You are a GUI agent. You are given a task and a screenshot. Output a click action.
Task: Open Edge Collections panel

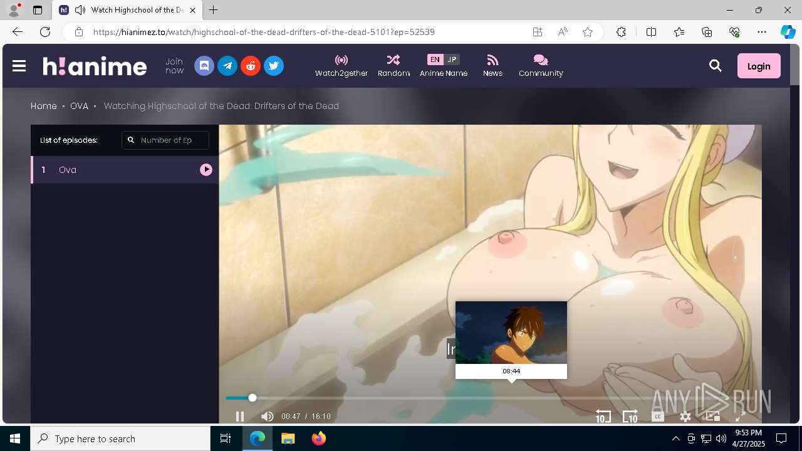707,32
